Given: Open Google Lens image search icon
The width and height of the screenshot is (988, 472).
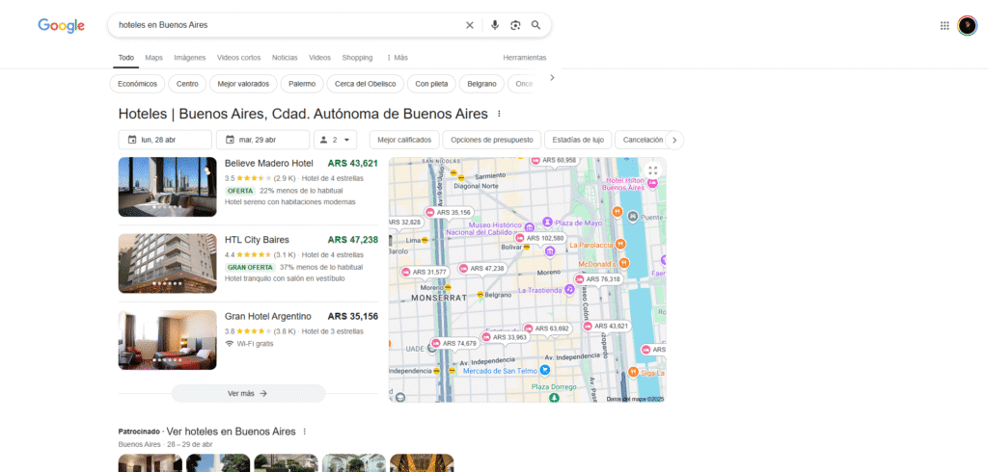Looking at the screenshot, I should 515,25.
